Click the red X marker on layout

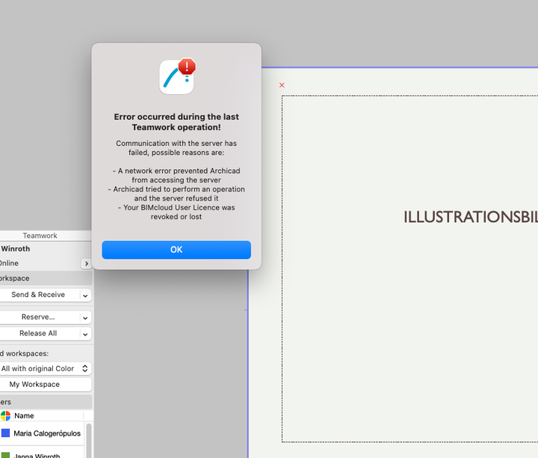click(282, 85)
